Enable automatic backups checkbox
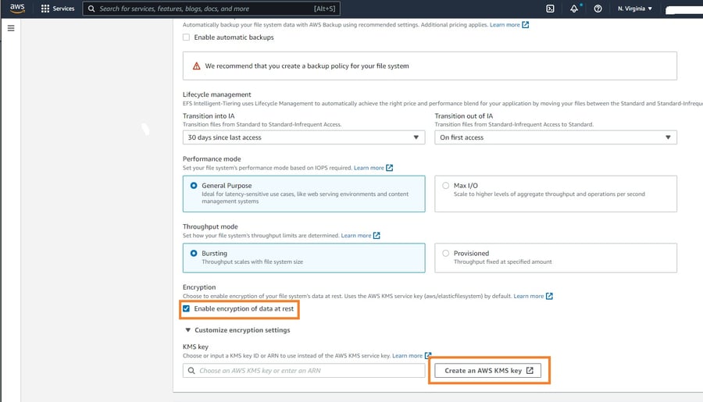The width and height of the screenshot is (703, 402). pyautogui.click(x=186, y=37)
